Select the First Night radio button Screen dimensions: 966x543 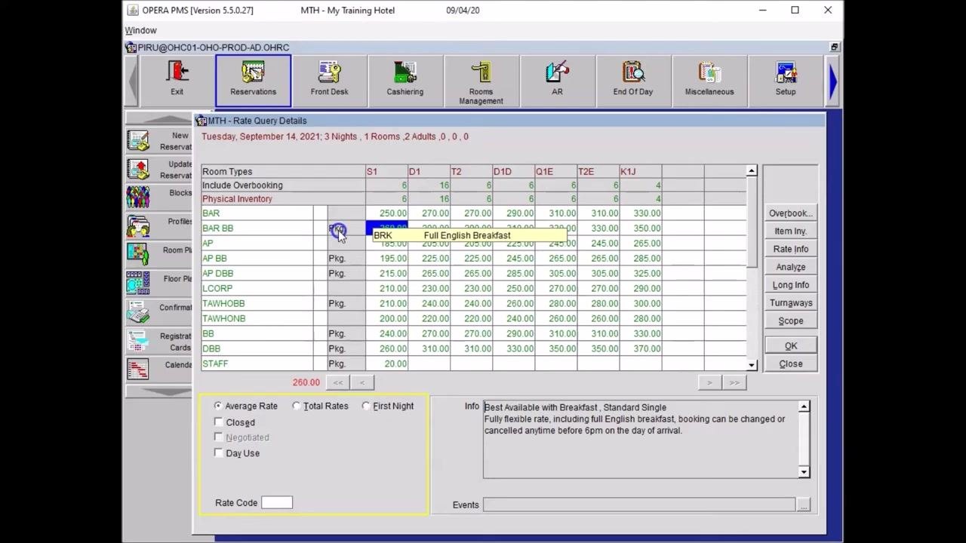366,406
